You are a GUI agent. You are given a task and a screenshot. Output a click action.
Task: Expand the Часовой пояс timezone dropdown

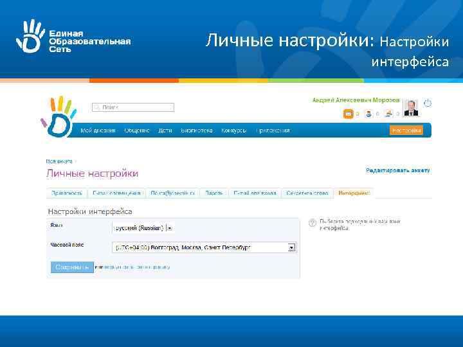pos(204,247)
